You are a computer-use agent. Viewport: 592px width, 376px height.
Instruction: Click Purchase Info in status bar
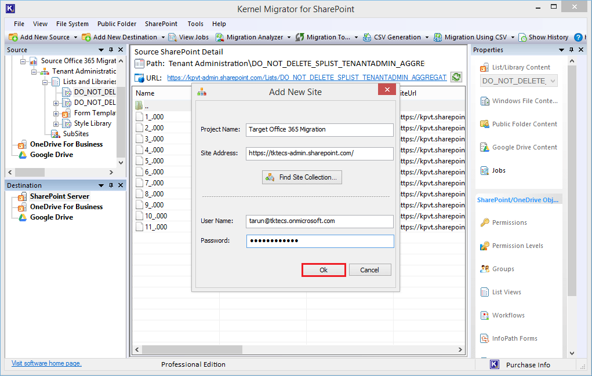528,365
